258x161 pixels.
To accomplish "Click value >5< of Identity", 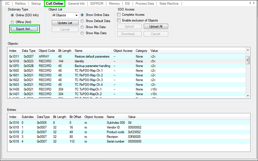I will tap(153, 61).
